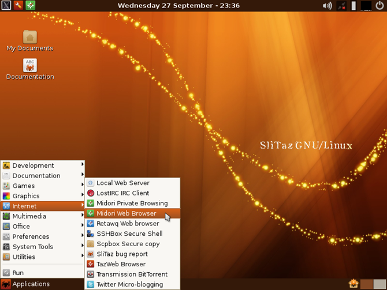Expand the Preferences submenu arrow

click(x=83, y=235)
